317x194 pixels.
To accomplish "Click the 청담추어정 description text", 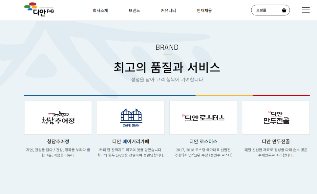I will [58, 152].
